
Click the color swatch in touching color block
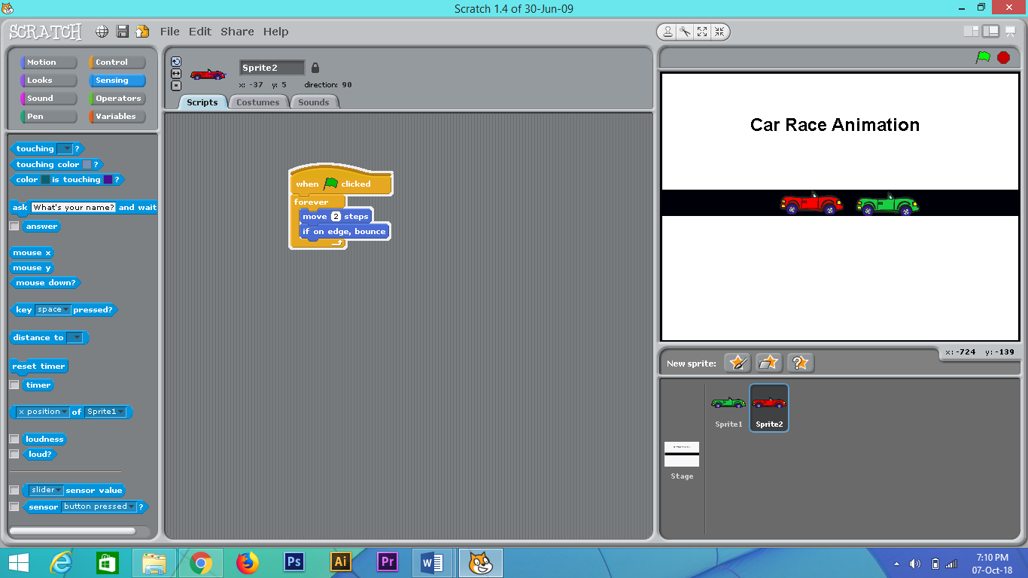coord(88,164)
